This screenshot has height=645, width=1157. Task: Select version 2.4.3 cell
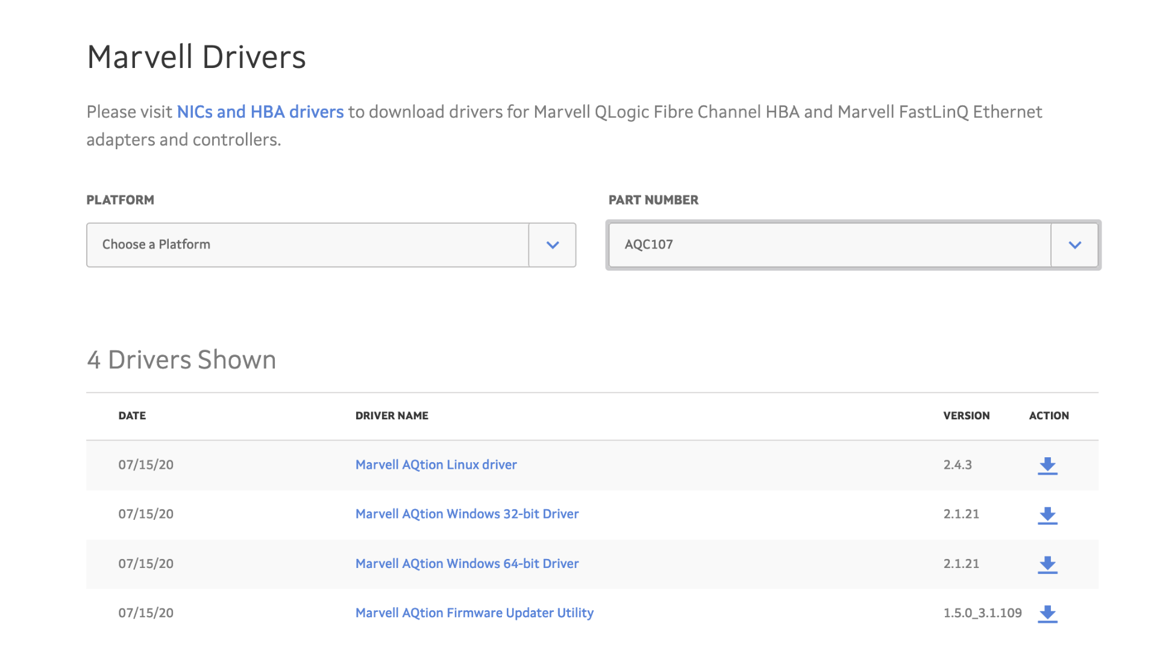tap(958, 464)
